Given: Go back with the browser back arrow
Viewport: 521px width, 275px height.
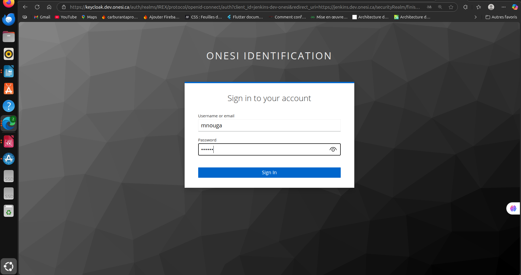Looking at the screenshot, I should (25, 7).
